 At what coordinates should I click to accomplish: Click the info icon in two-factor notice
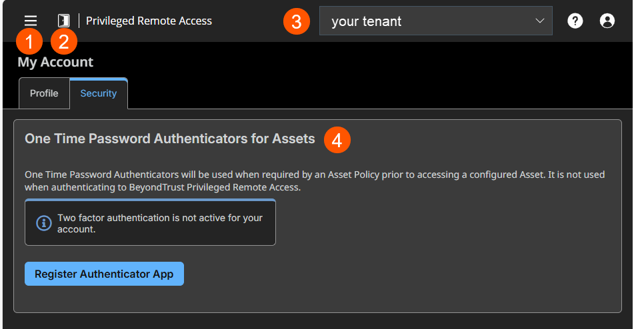pyautogui.click(x=44, y=223)
